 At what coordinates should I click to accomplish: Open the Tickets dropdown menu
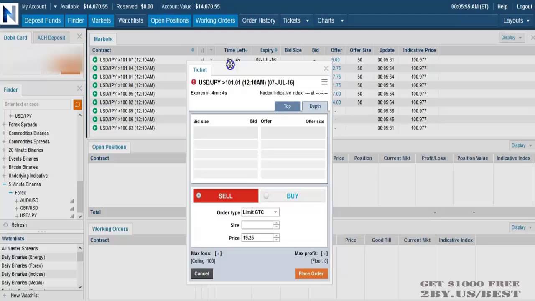(x=296, y=20)
